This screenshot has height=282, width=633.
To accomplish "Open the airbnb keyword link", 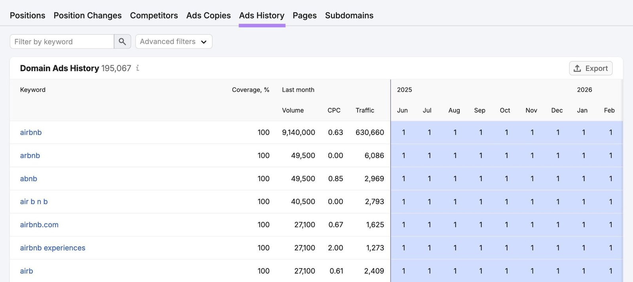I will (x=31, y=132).
